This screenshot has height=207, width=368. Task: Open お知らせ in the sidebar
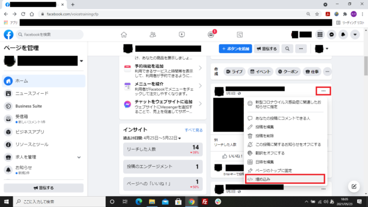pyautogui.click(x=44, y=170)
